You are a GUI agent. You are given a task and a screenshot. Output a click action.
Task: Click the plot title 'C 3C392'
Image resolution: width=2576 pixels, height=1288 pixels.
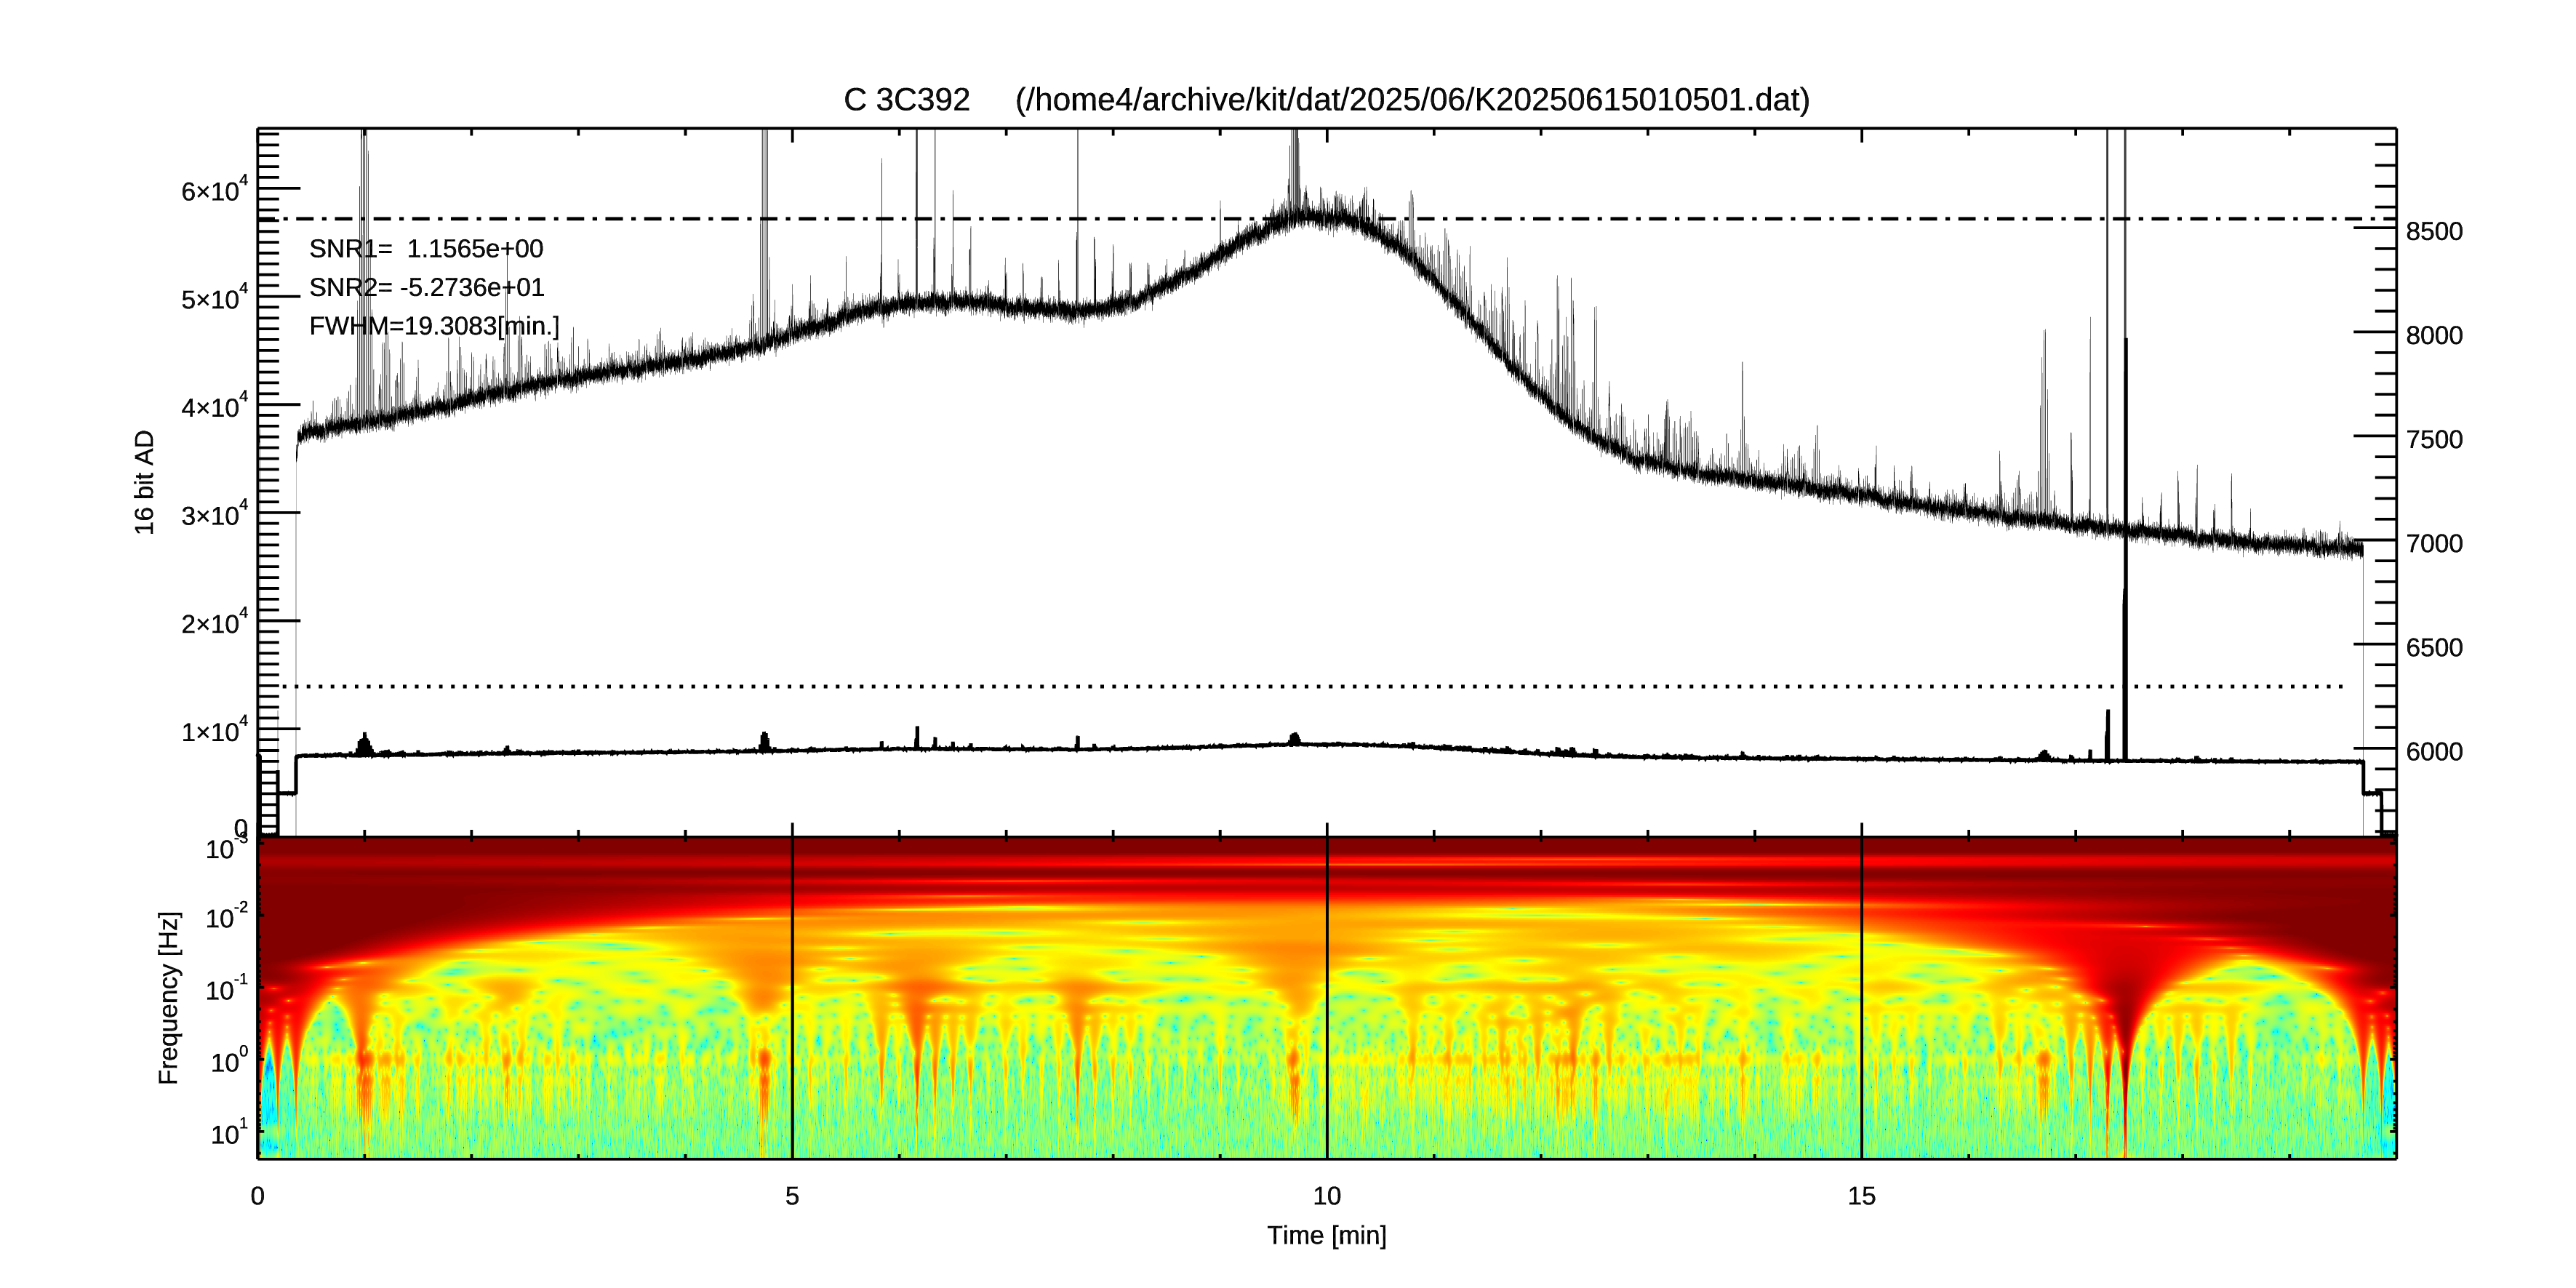pos(906,100)
